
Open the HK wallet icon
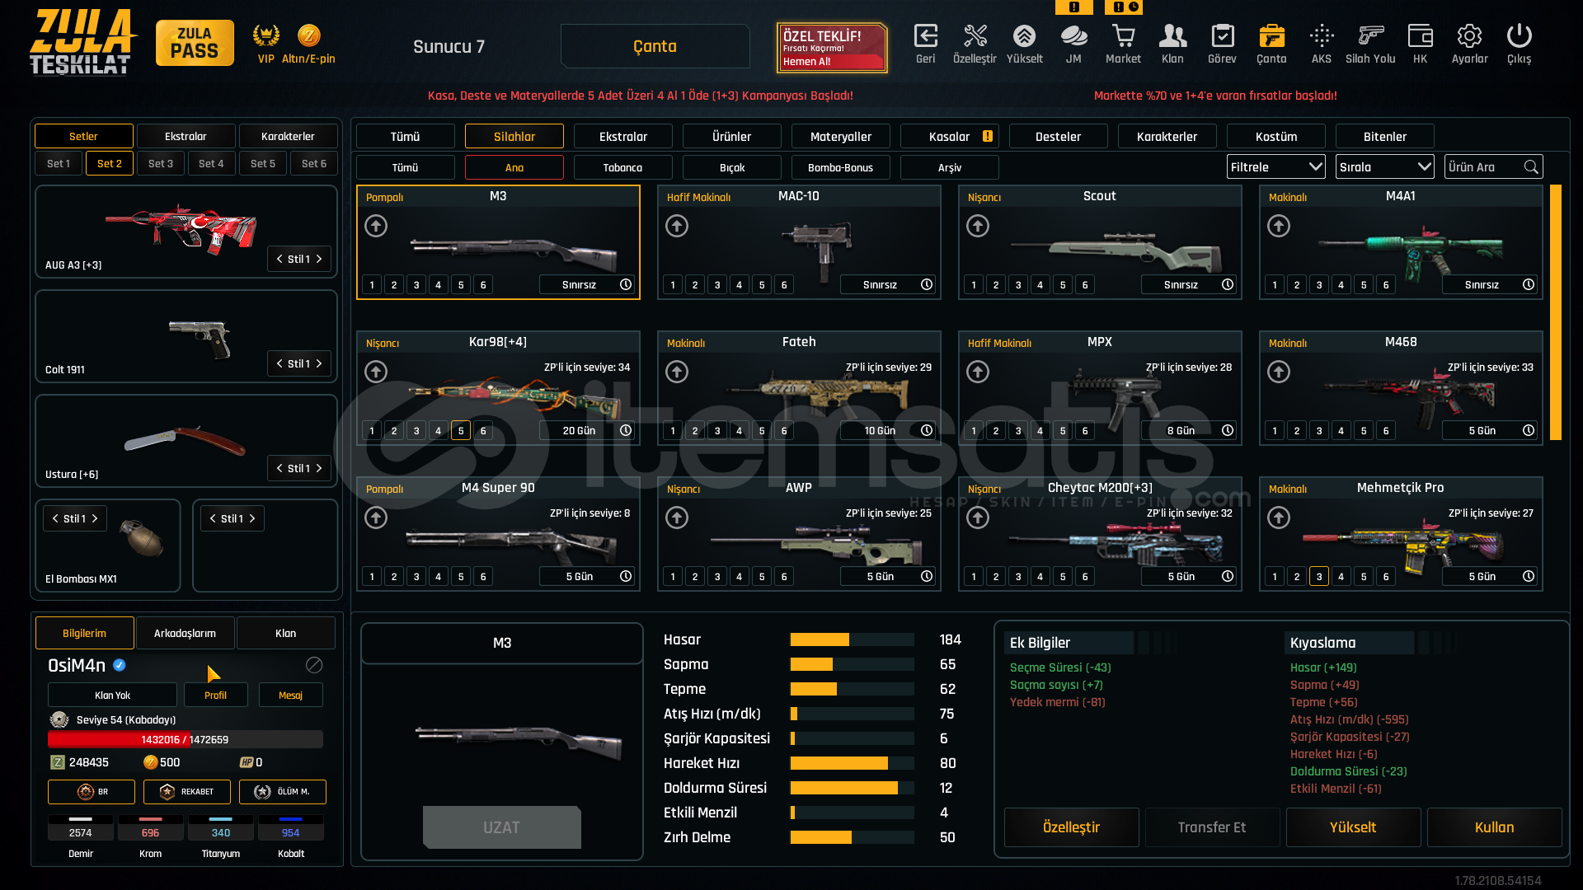[1420, 36]
